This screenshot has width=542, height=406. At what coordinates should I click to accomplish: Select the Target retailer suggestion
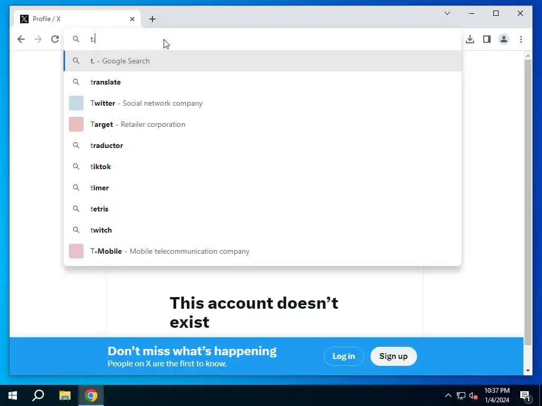[x=263, y=124]
